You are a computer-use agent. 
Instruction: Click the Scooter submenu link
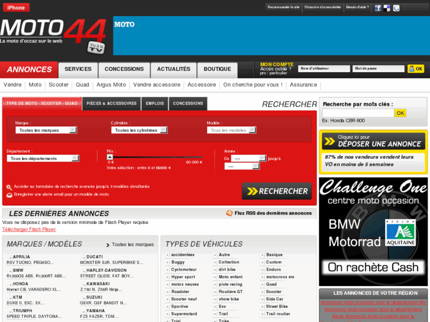coord(59,85)
